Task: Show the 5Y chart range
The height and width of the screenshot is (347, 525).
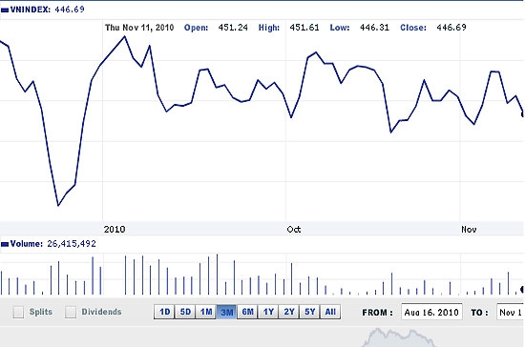Action: pos(309,312)
